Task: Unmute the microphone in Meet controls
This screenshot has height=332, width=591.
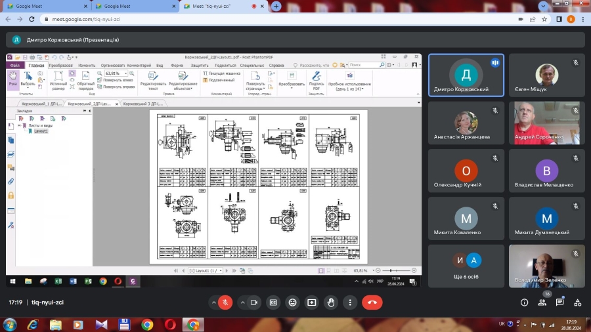Action: pyautogui.click(x=225, y=302)
